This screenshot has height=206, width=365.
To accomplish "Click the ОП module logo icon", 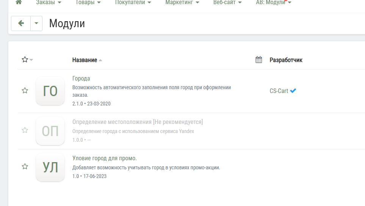I will pos(50,131).
